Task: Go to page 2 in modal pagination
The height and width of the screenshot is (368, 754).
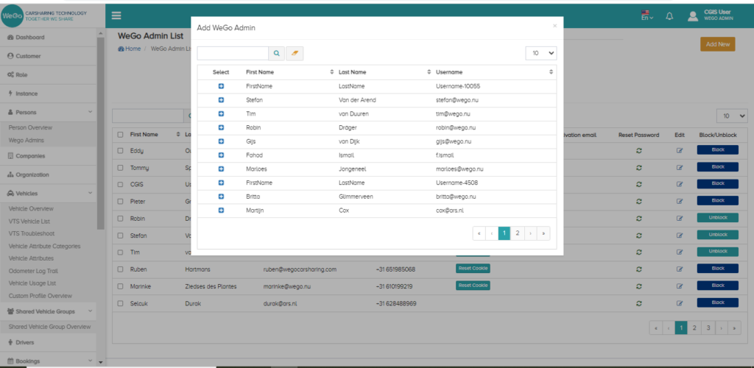Action: [x=518, y=233]
